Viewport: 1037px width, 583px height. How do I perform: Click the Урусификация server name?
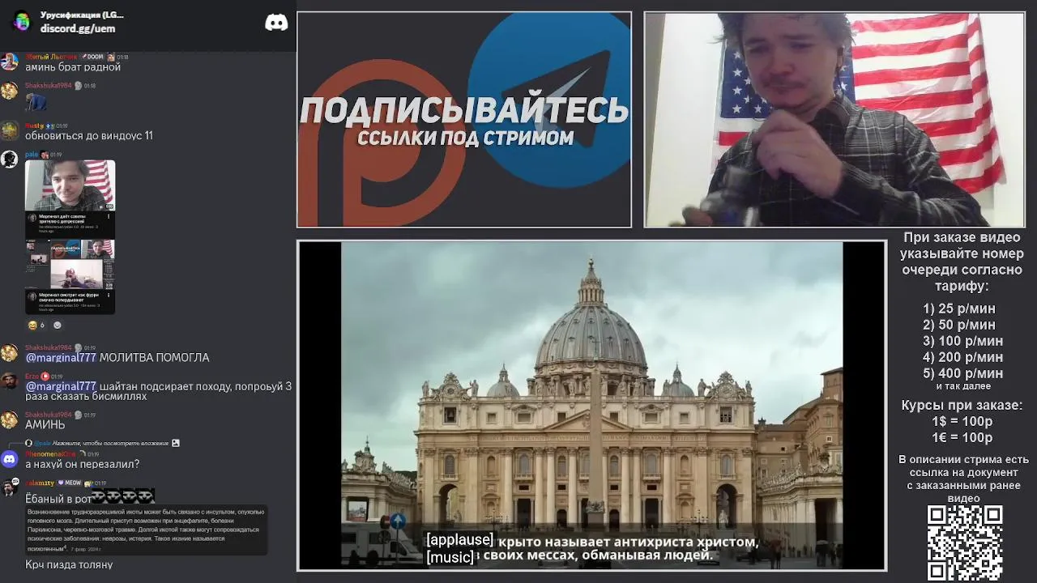point(82,15)
